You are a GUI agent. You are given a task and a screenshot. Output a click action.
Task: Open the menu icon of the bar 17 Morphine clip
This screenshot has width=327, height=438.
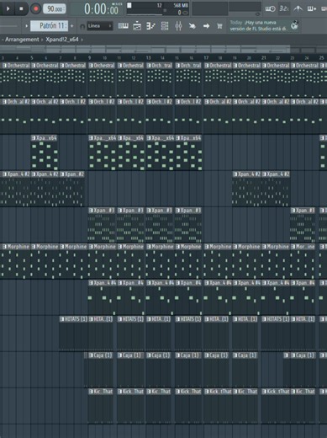point(207,247)
